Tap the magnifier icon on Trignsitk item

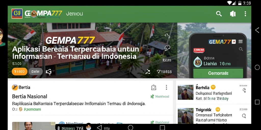point(244,116)
